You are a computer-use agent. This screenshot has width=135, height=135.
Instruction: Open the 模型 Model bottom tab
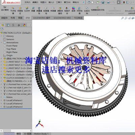pos(19,134)
